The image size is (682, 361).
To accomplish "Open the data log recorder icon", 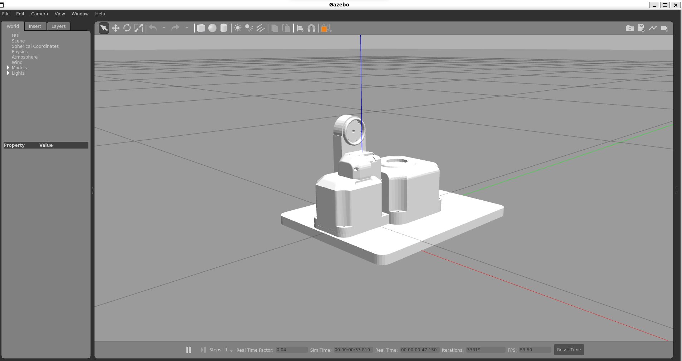I will 641,28.
